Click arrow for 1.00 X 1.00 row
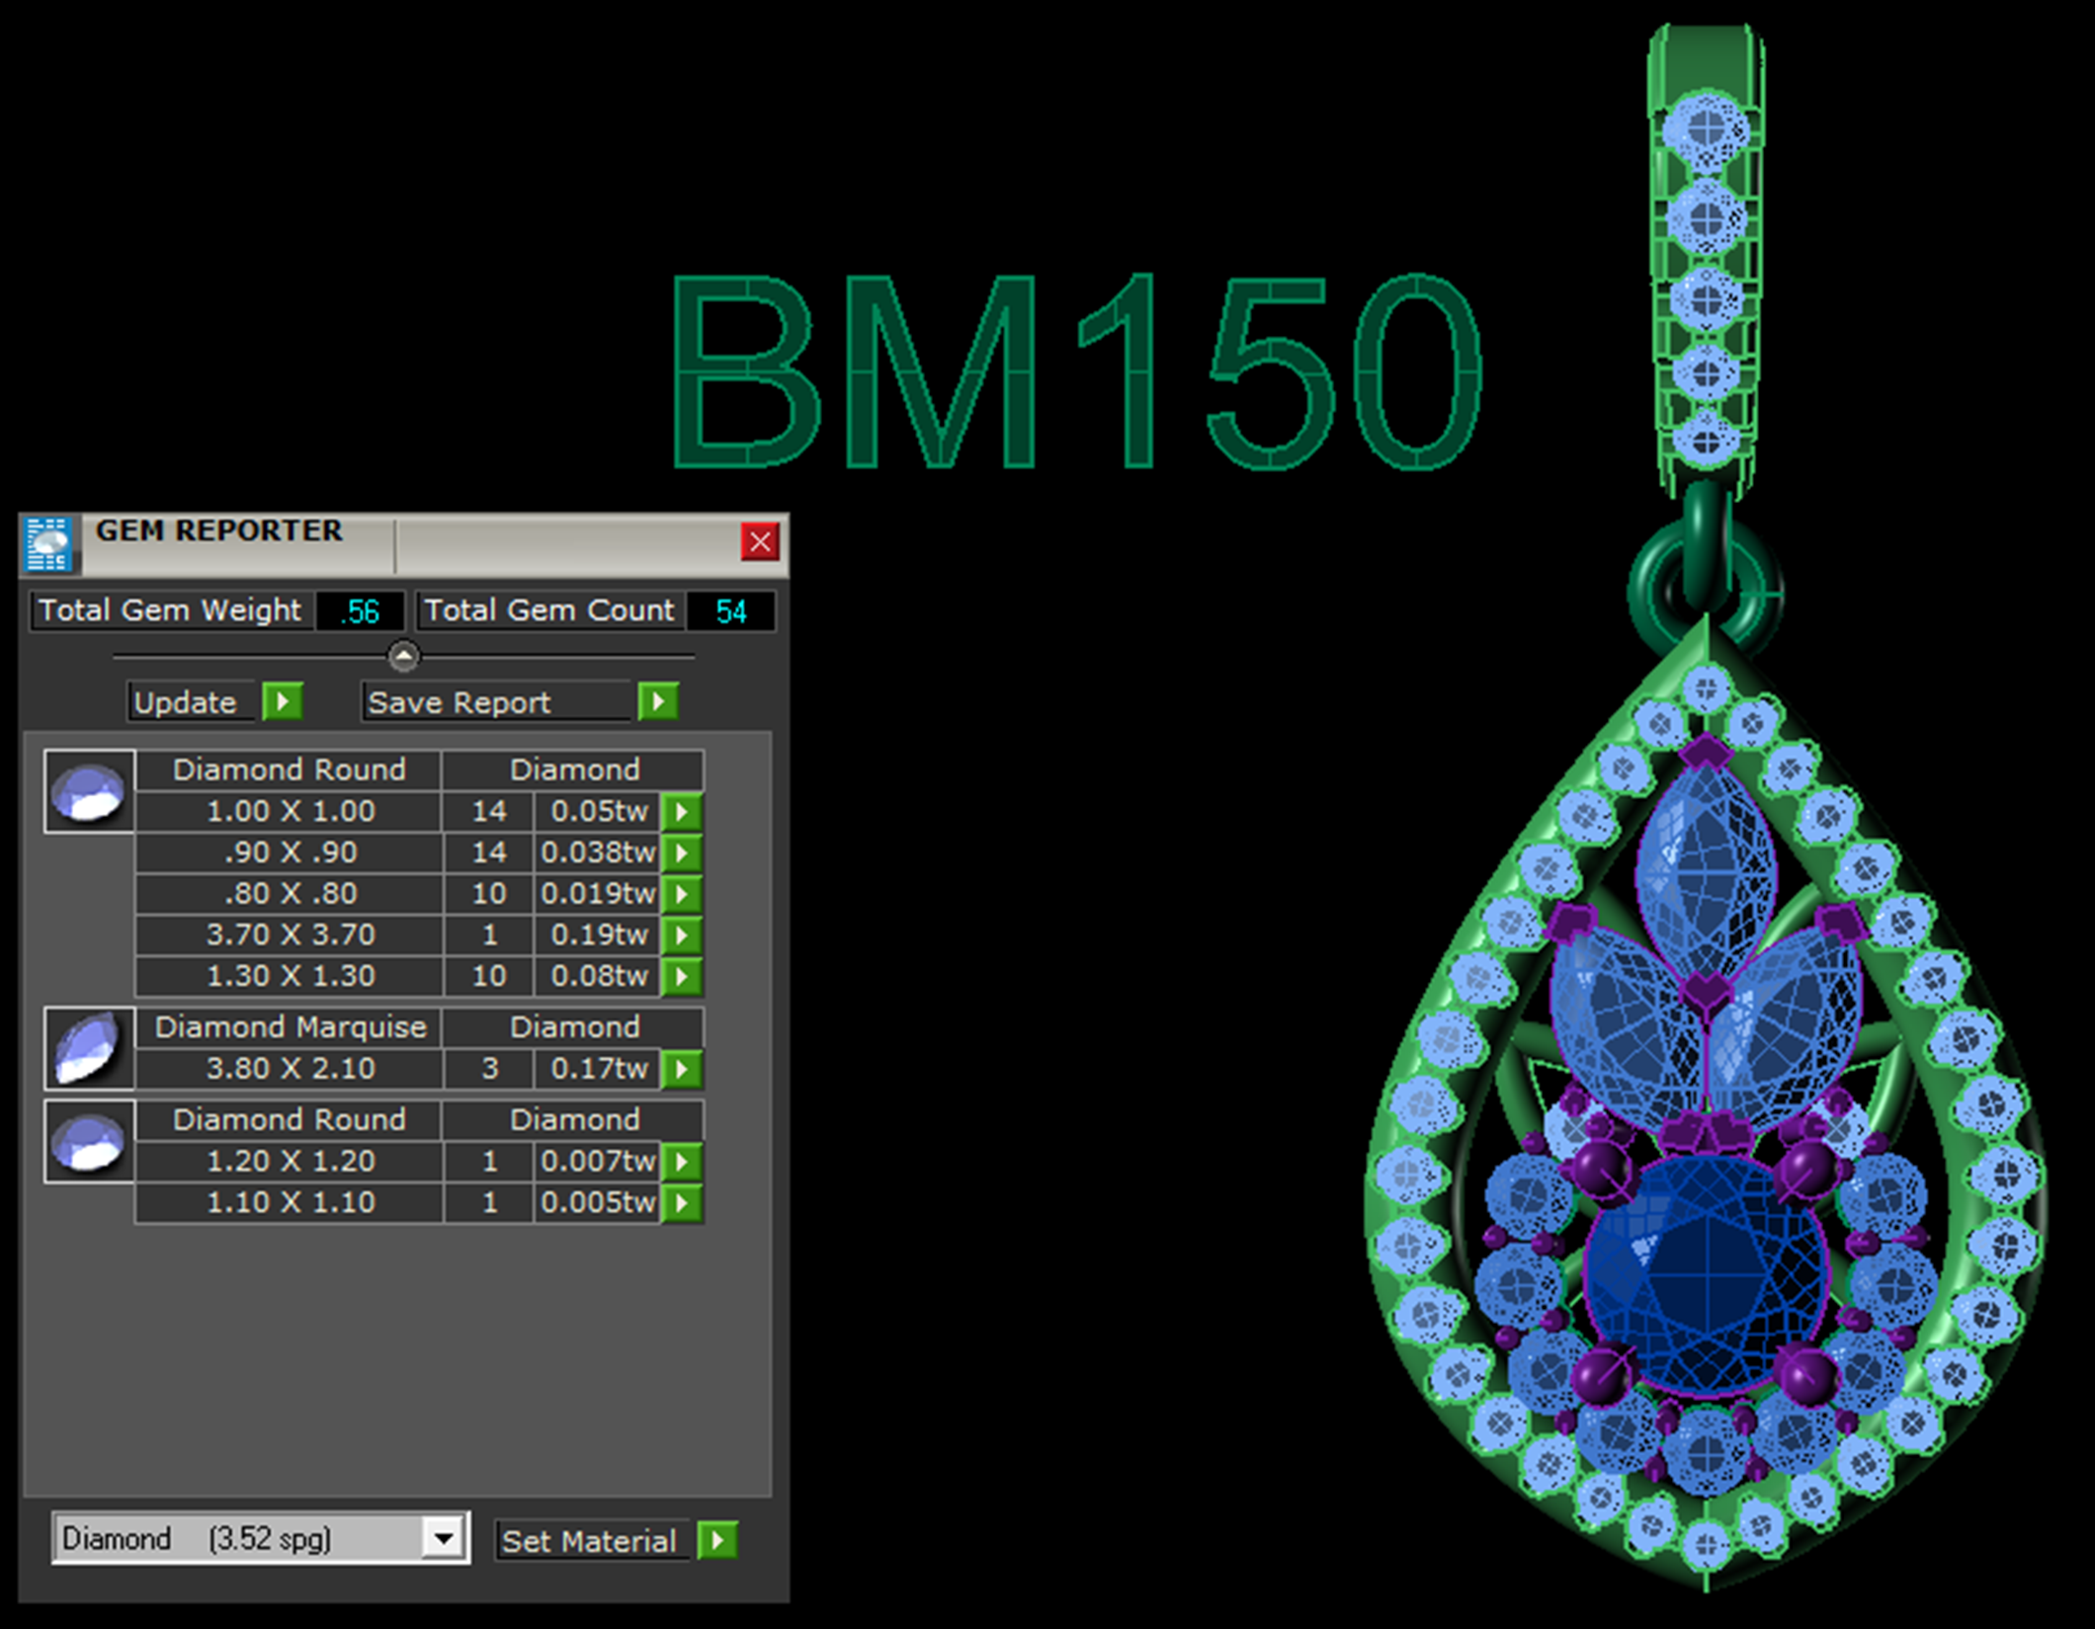Image resolution: width=2095 pixels, height=1629 pixels. [682, 812]
